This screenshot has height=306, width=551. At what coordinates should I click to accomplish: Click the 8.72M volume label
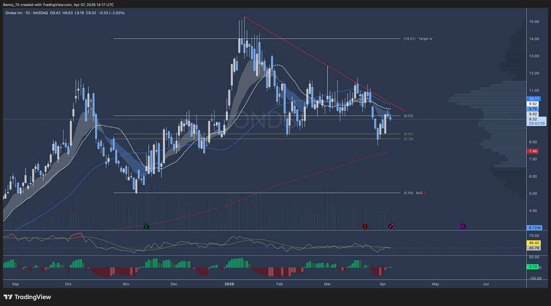(534, 227)
